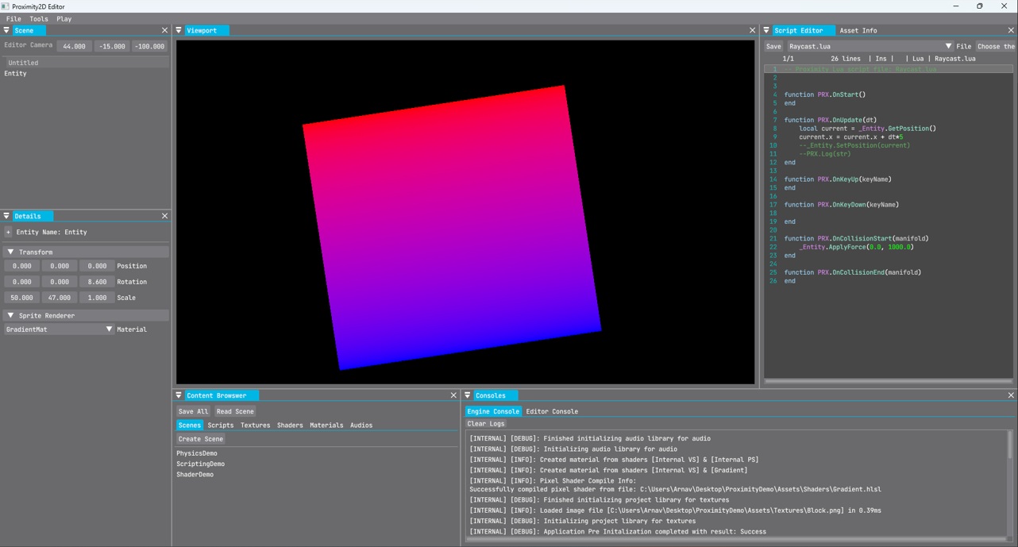Close the Details panel
The width and height of the screenshot is (1018, 547).
point(164,216)
